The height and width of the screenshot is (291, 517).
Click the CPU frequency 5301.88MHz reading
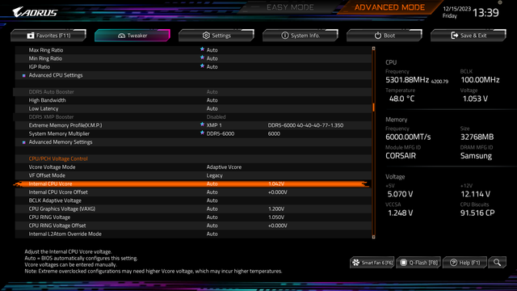coord(407,80)
